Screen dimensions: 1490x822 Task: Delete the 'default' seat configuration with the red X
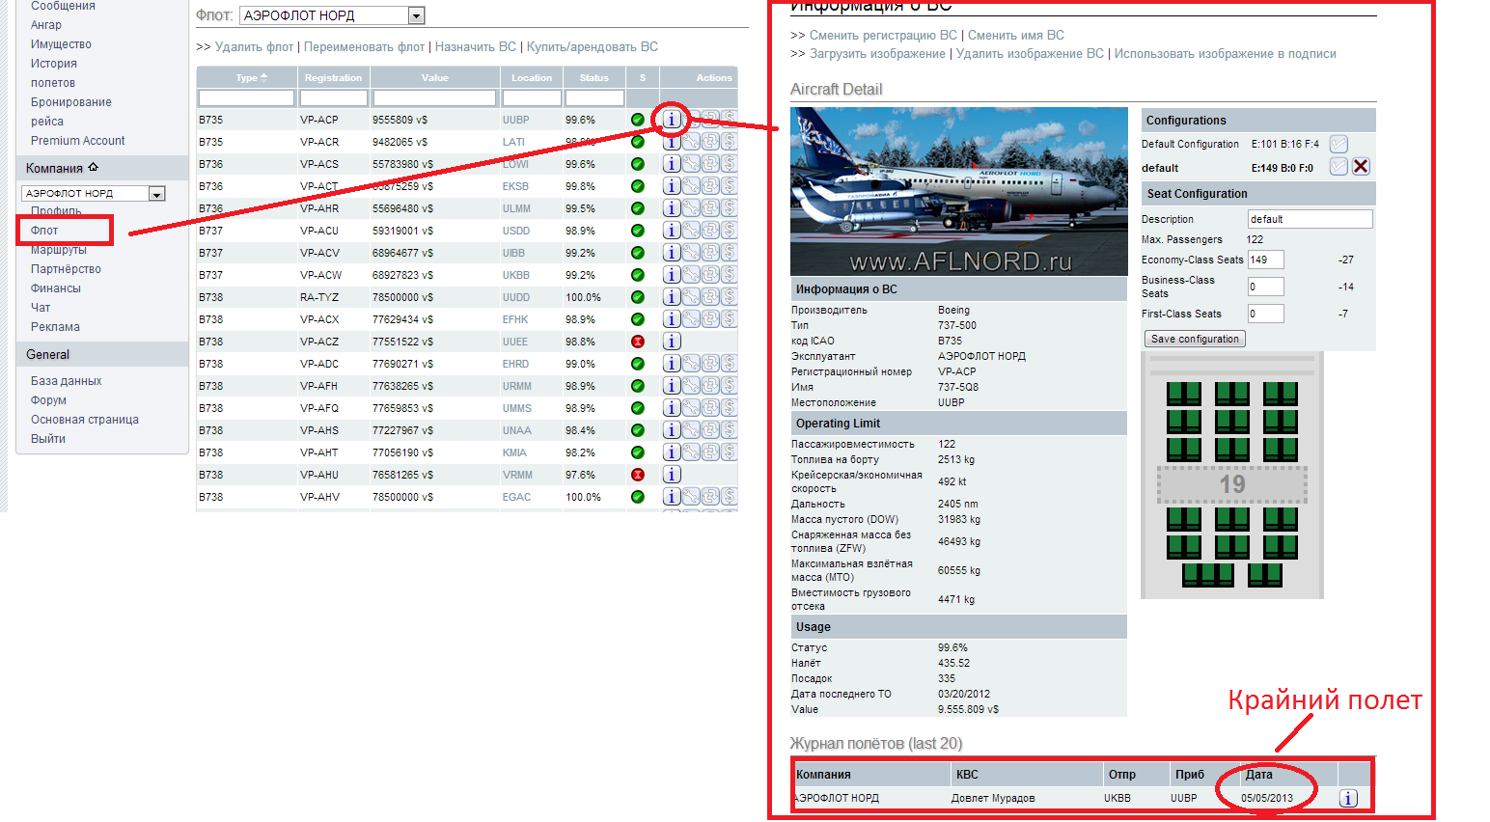pyautogui.click(x=1361, y=166)
